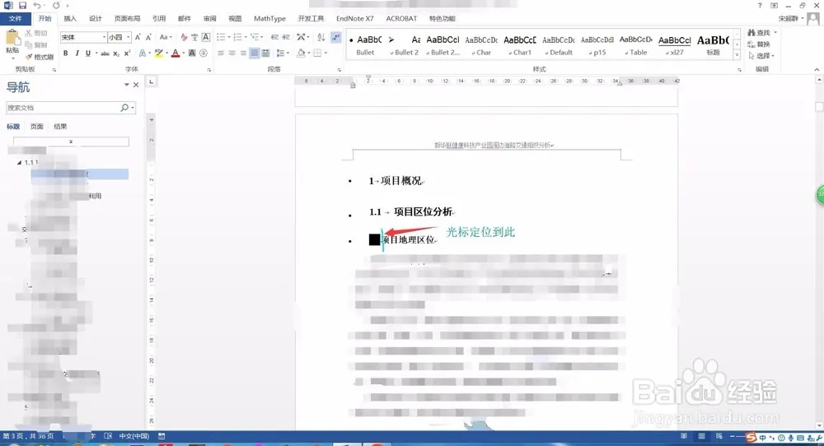Toggle subscript formatting
Screen dimensions: 824x446
[x=116, y=53]
